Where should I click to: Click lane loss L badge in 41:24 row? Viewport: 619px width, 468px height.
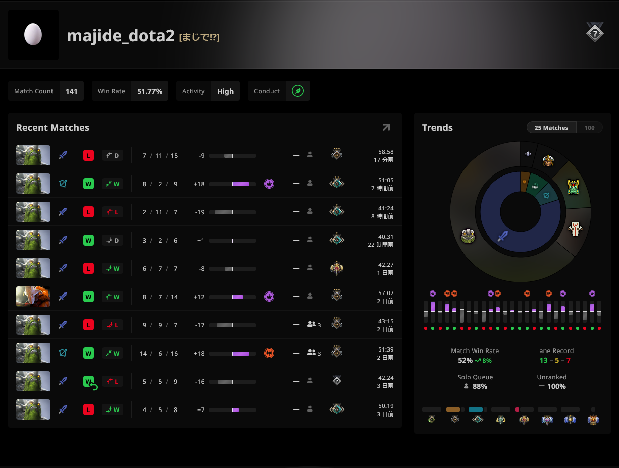[x=112, y=212]
